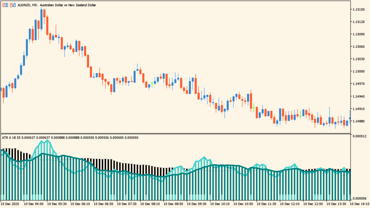Click the red-and-blue quotes list icon
Screen dimensions: 370x208
(x=5, y=5)
